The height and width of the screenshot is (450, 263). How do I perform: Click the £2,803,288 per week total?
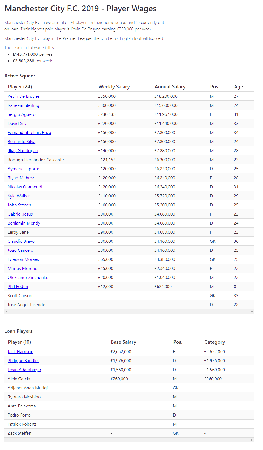point(23,61)
